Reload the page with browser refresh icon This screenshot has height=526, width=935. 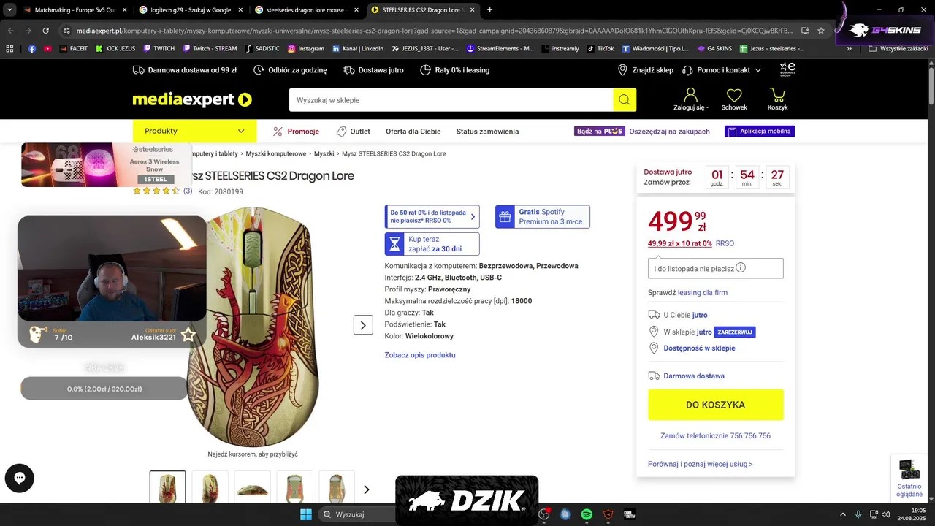[x=46, y=31]
